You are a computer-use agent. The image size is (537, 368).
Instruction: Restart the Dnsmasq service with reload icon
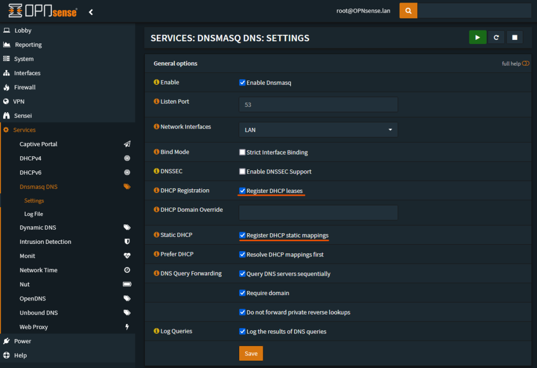pyautogui.click(x=496, y=37)
